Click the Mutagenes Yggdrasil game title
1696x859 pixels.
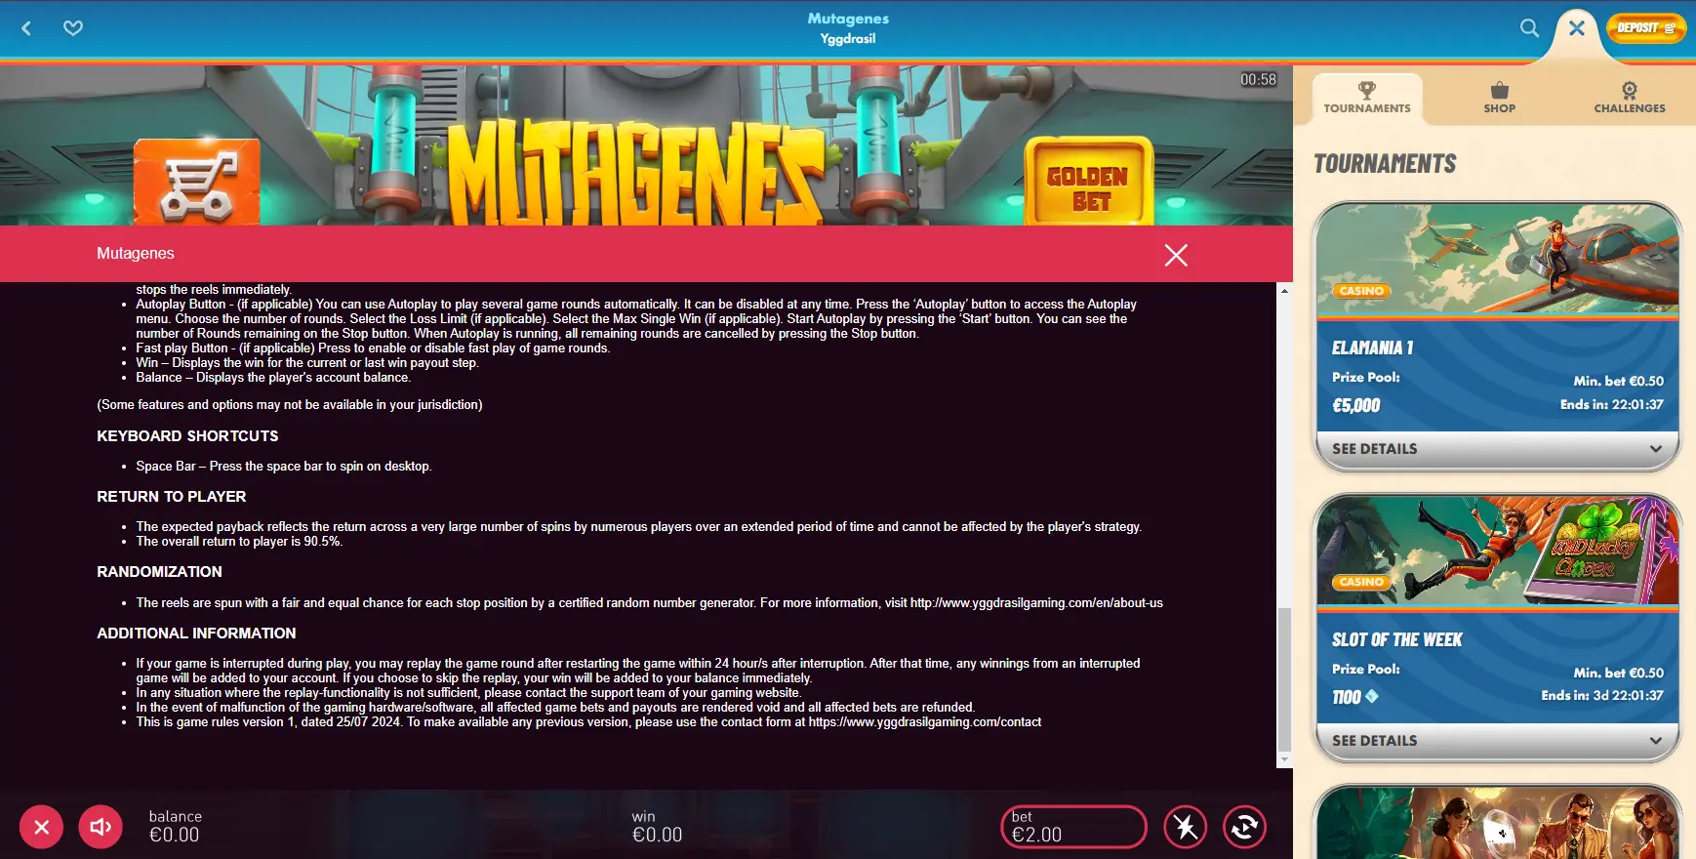point(848,28)
